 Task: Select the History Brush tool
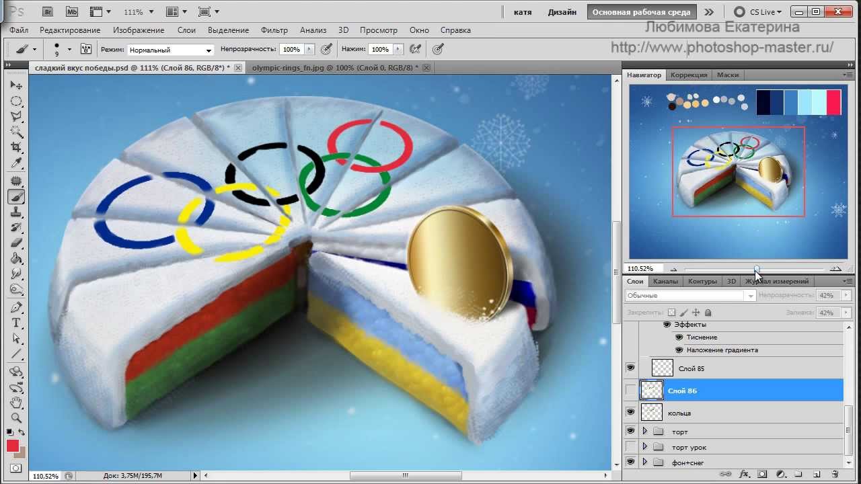click(x=16, y=228)
